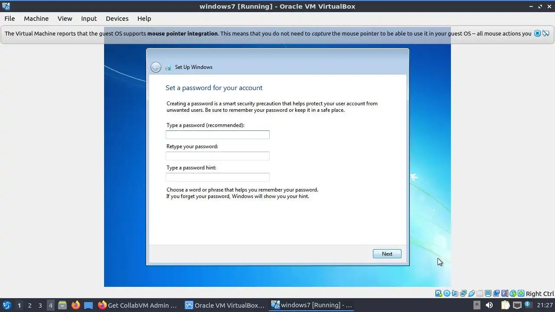Click the show desktop taskbar icon
Viewport: 555px width, 312px height.
[88, 305]
